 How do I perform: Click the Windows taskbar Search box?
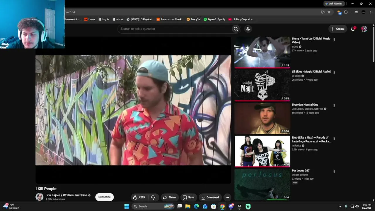pyautogui.click(x=153, y=206)
